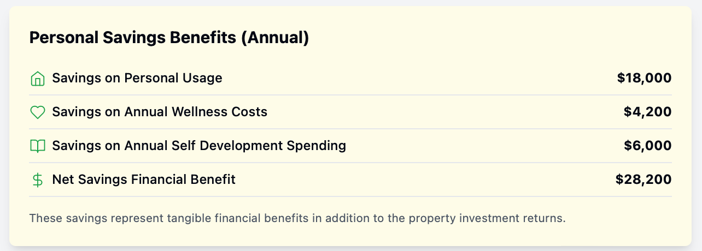Viewport: 702px width, 251px height.
Task: Click the Personal Savings Benefits (Annual) heading
Action: (x=169, y=38)
